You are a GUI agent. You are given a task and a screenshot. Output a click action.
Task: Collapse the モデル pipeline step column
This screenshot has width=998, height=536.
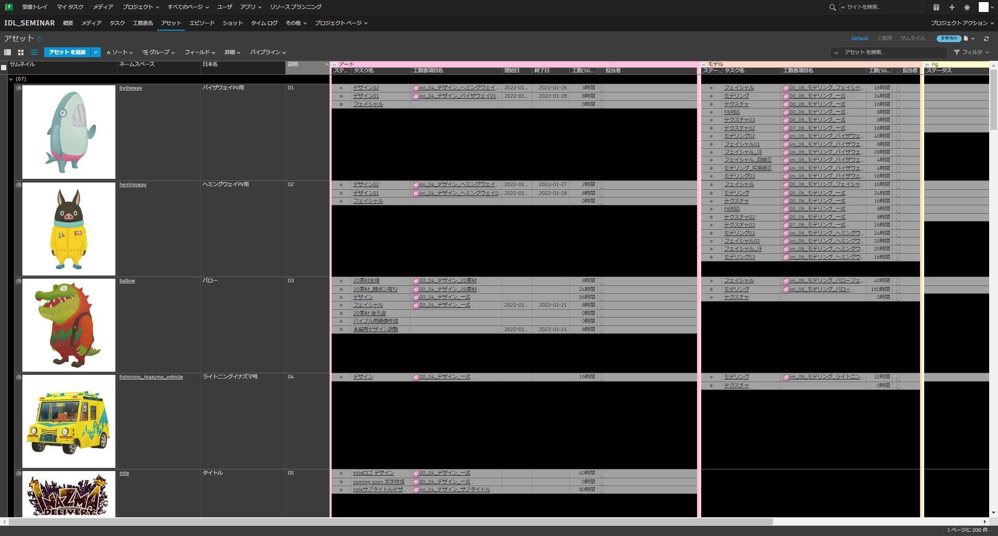click(704, 64)
